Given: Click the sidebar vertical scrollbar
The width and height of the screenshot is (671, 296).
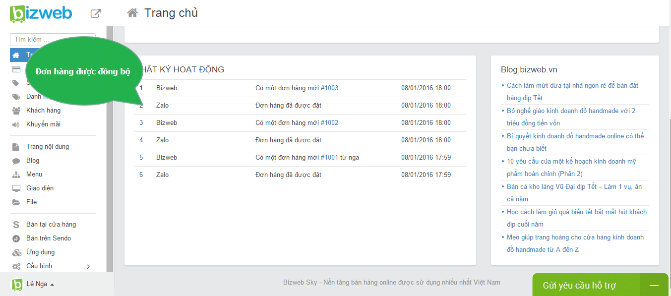Looking at the screenshot, I should 110,149.
